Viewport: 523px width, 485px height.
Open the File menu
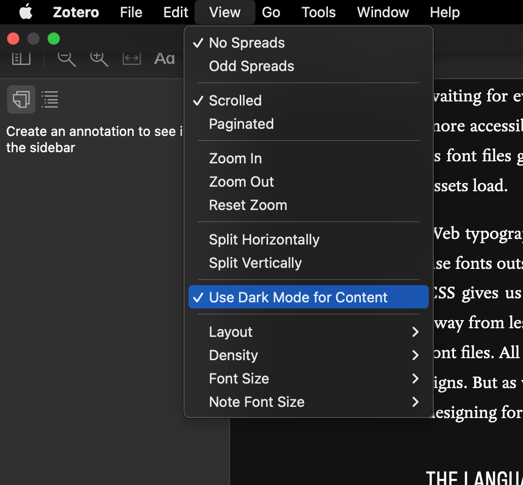[131, 12]
